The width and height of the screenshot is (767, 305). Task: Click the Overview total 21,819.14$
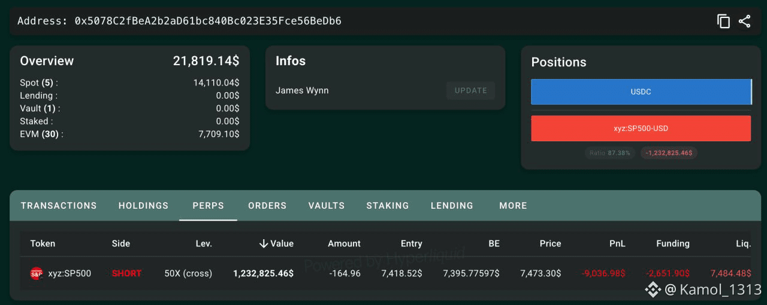206,61
